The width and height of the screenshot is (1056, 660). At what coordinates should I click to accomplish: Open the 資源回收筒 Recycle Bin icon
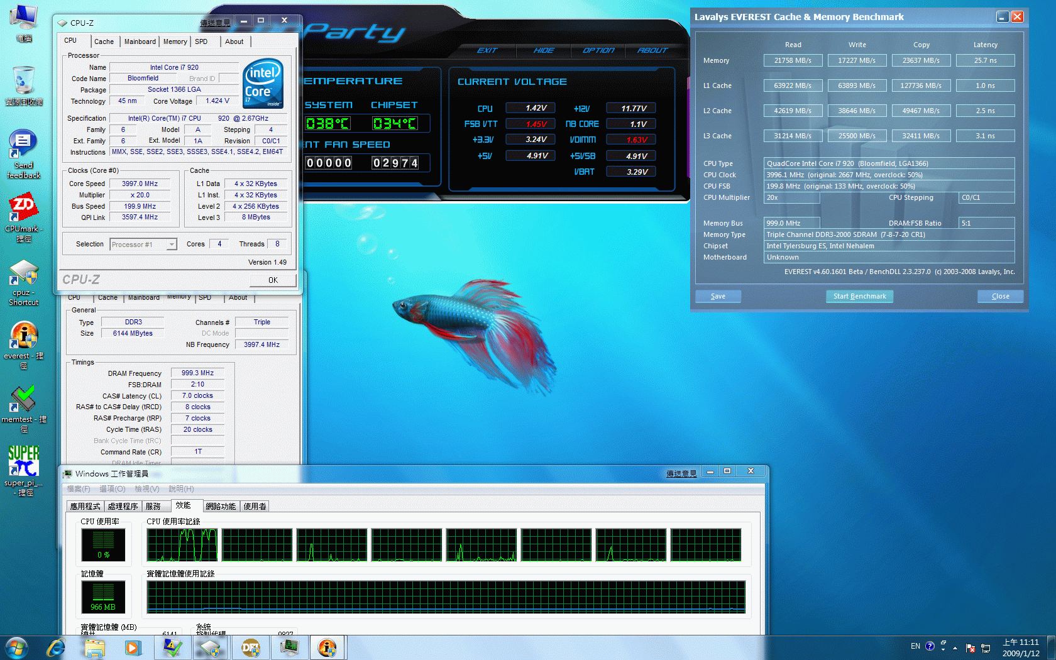(x=24, y=85)
